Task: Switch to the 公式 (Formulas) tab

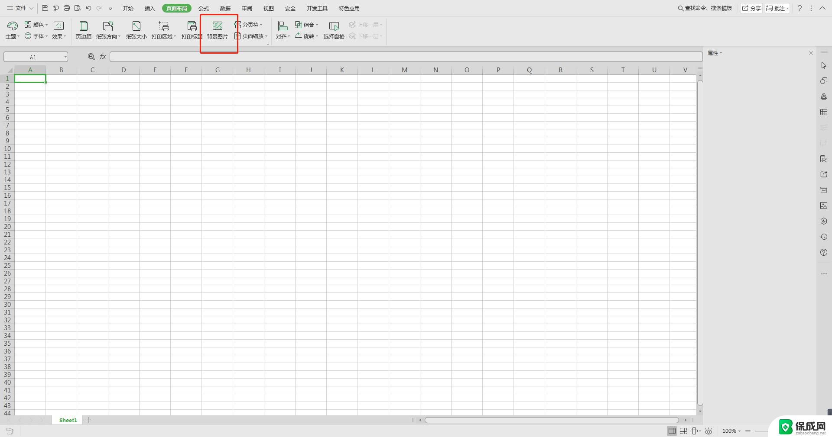Action: point(204,8)
